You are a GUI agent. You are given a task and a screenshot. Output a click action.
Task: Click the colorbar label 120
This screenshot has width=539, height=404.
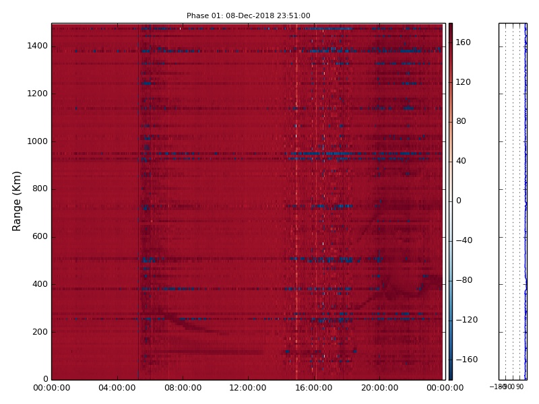coord(463,82)
